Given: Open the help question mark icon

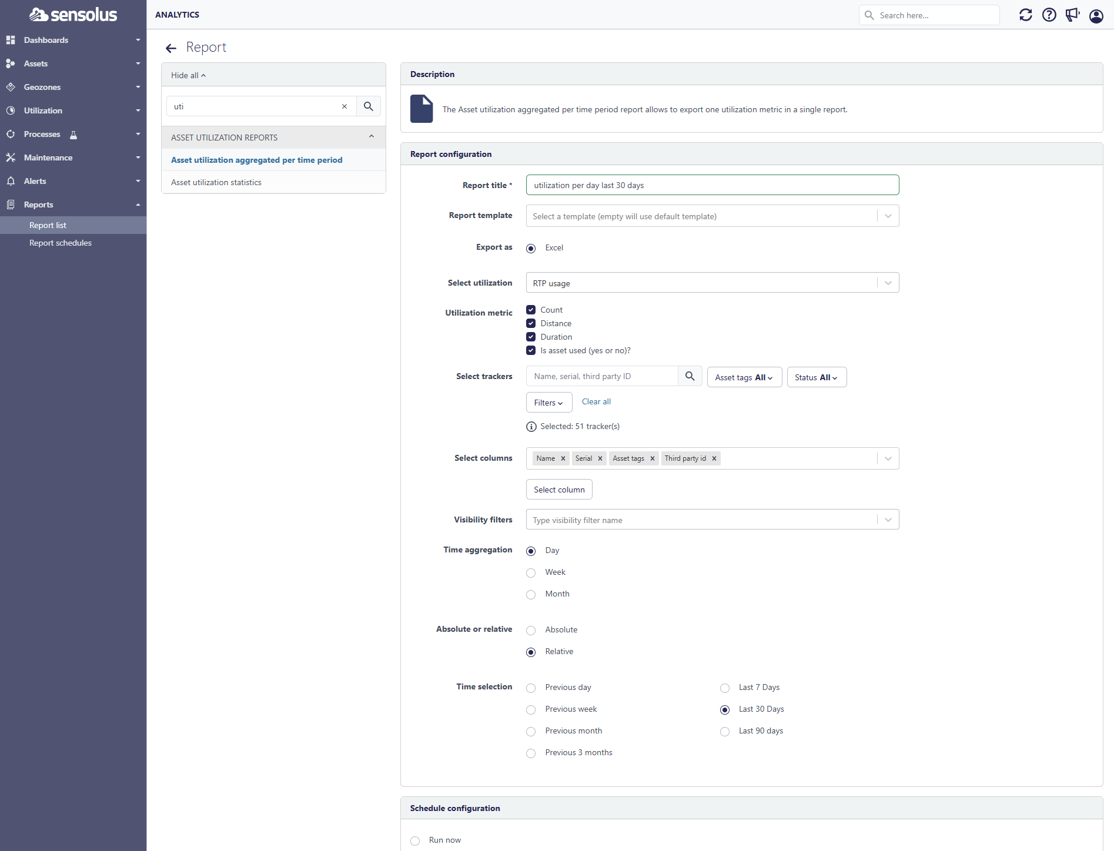Looking at the screenshot, I should (x=1049, y=15).
